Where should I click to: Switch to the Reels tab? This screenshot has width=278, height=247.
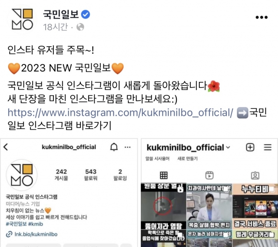pyautogui.click(x=209, y=175)
